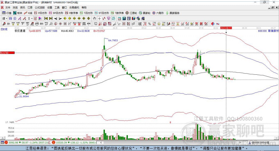The image size is (279, 151).
Task: Click horizontal scrollbar right arrow
Action: (240, 143)
